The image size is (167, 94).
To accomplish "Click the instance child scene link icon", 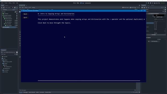I will (x=4, y=8).
